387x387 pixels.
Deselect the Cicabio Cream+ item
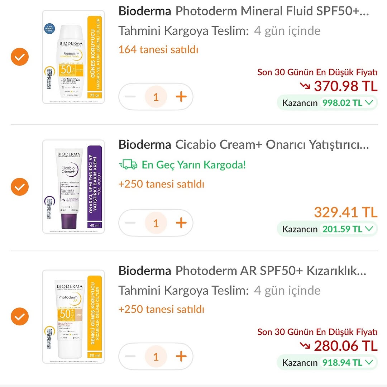20,187
